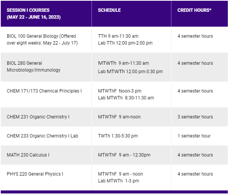Image resolution: width=229 pixels, height=195 pixels.
Task: Click CHEM 171/173 MTWThF Noon-3 pm schedule
Action: coord(120,91)
